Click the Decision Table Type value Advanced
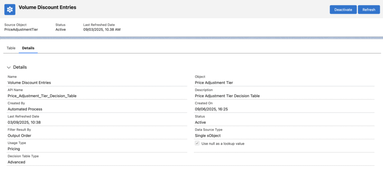 16,162
